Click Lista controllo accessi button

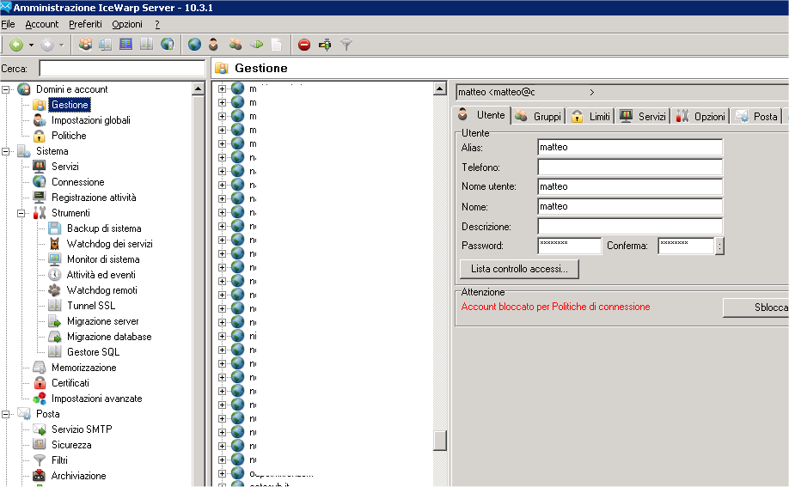pos(519,269)
